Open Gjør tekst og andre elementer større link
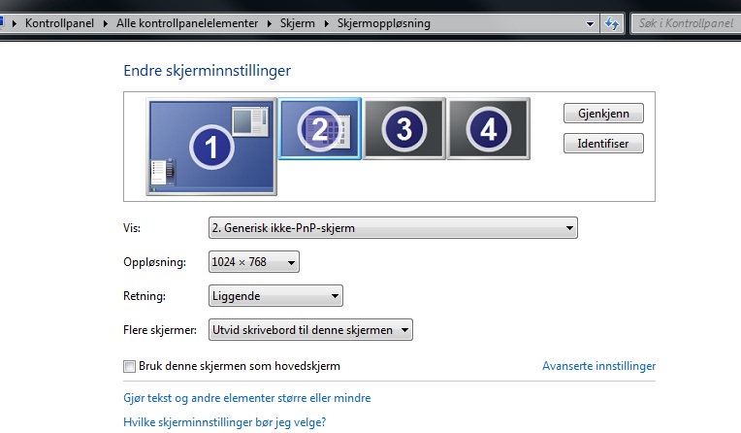The width and height of the screenshot is (741, 433). pyautogui.click(x=246, y=398)
